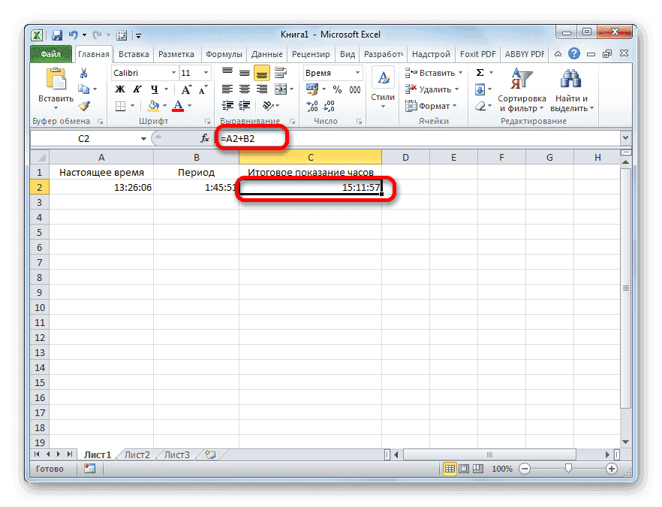
Task: Open the fill color dropdown arrow
Action: [164, 106]
